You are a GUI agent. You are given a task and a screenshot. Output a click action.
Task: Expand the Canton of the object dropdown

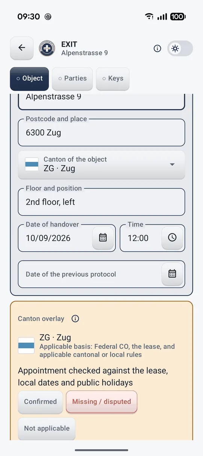tap(101, 164)
